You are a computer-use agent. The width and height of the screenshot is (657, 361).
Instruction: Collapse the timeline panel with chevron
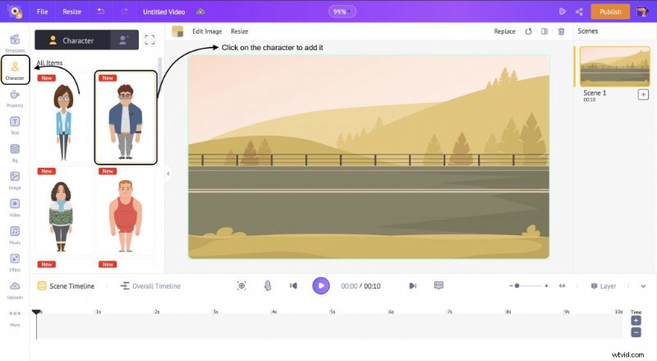point(643,286)
